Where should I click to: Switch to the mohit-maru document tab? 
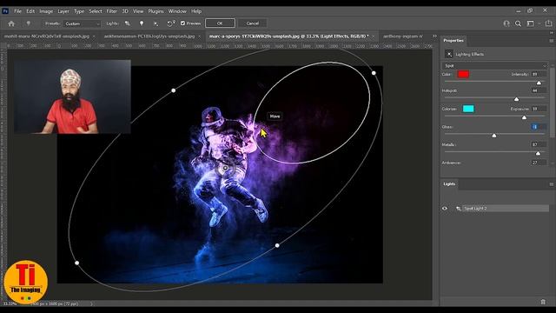[47, 37]
